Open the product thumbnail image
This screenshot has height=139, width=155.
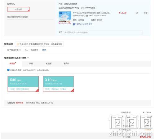(x=65, y=18)
